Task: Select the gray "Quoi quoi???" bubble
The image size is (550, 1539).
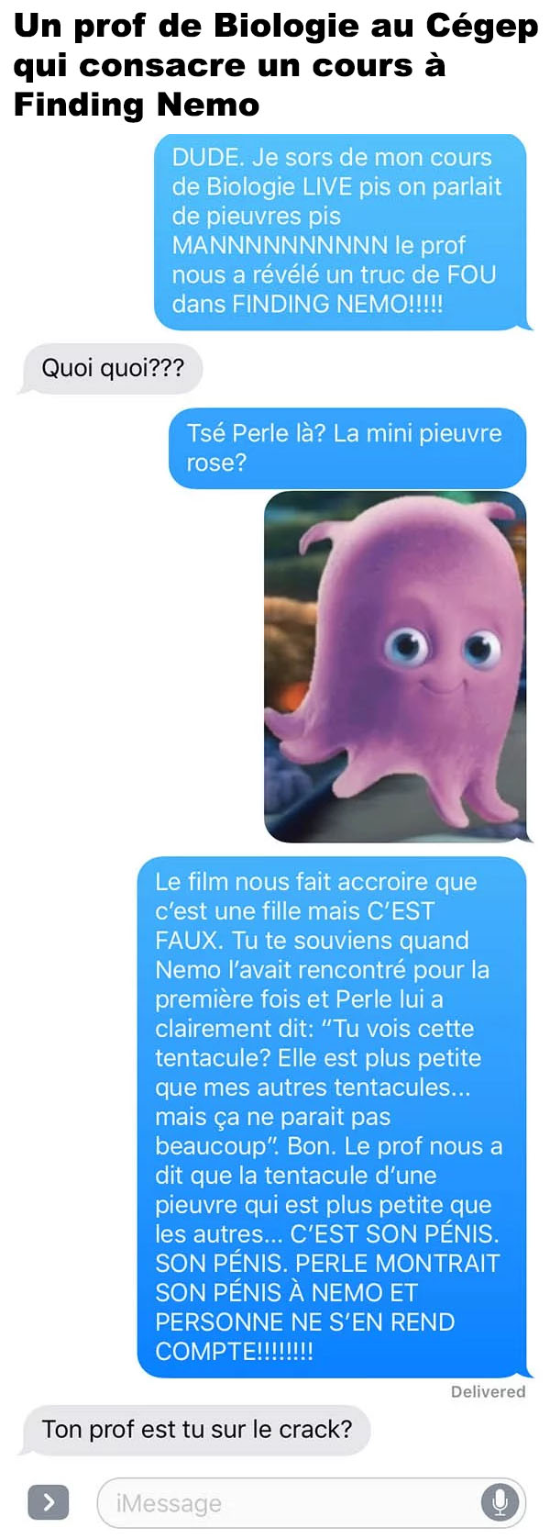Action: pos(112,369)
